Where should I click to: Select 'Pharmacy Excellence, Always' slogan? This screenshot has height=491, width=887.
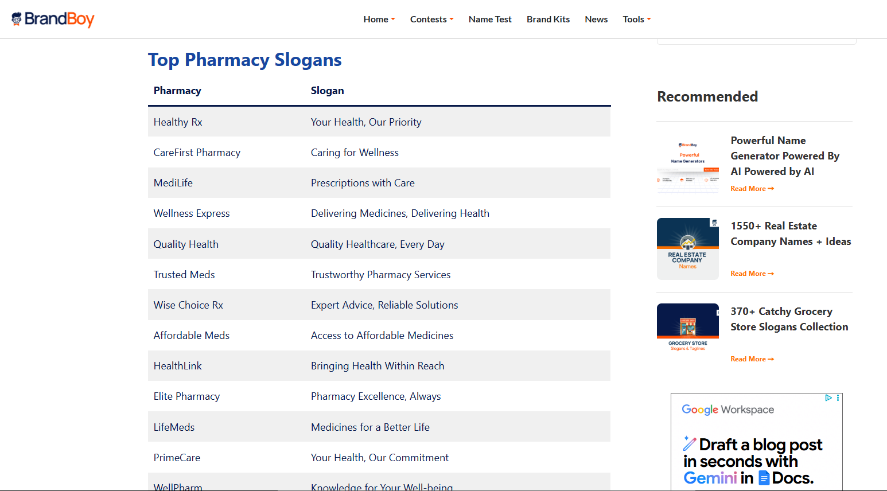pyautogui.click(x=376, y=396)
